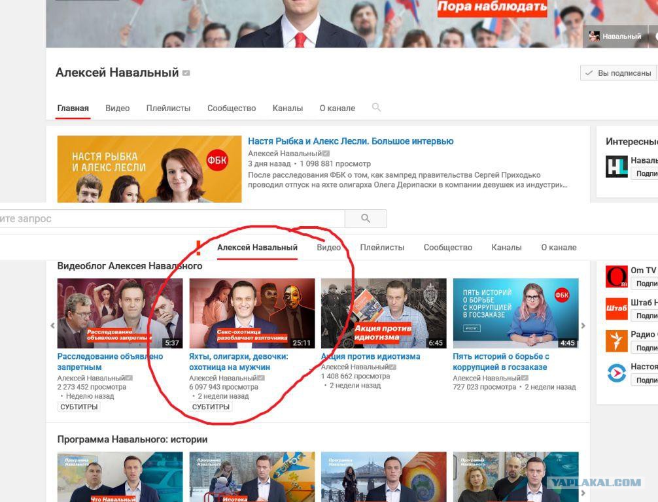Toggle the Вы подписаны subscription button
The height and width of the screenshot is (502, 658).
pyautogui.click(x=619, y=73)
